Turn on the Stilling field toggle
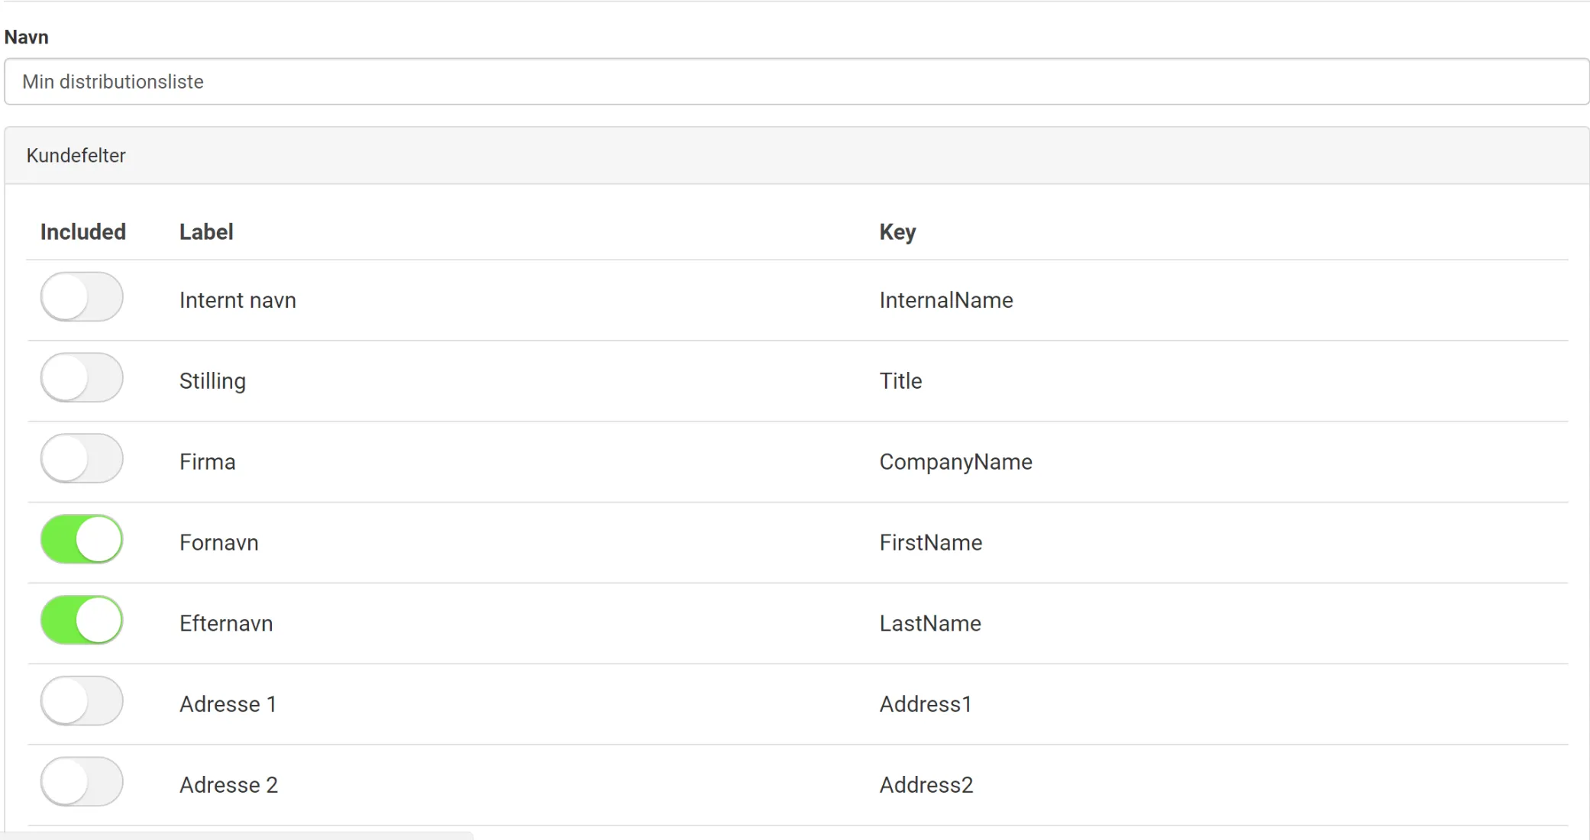The image size is (1590, 840). [82, 378]
